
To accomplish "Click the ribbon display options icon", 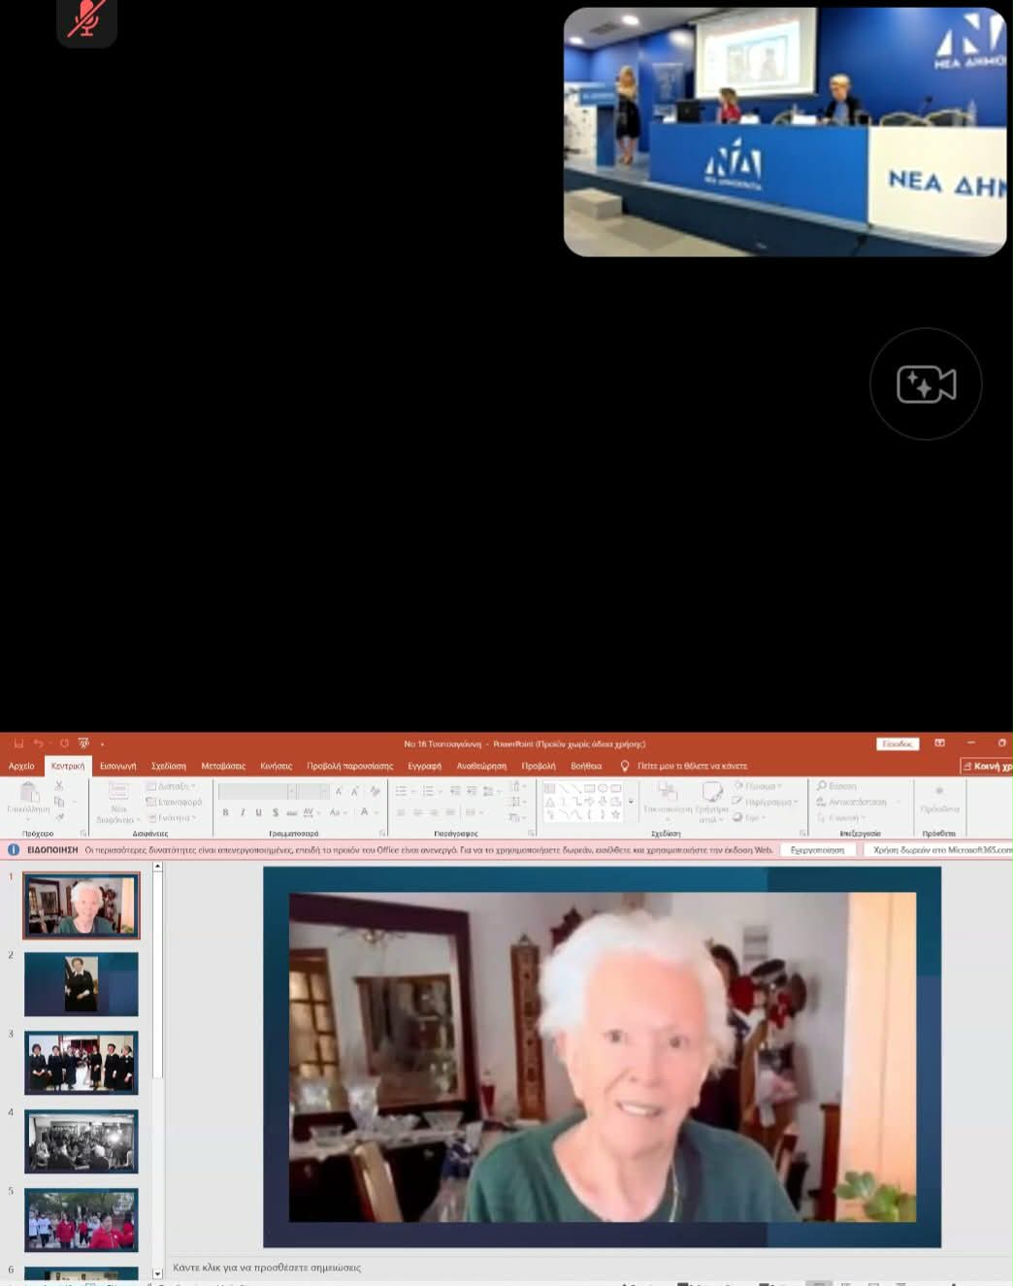I will (939, 743).
